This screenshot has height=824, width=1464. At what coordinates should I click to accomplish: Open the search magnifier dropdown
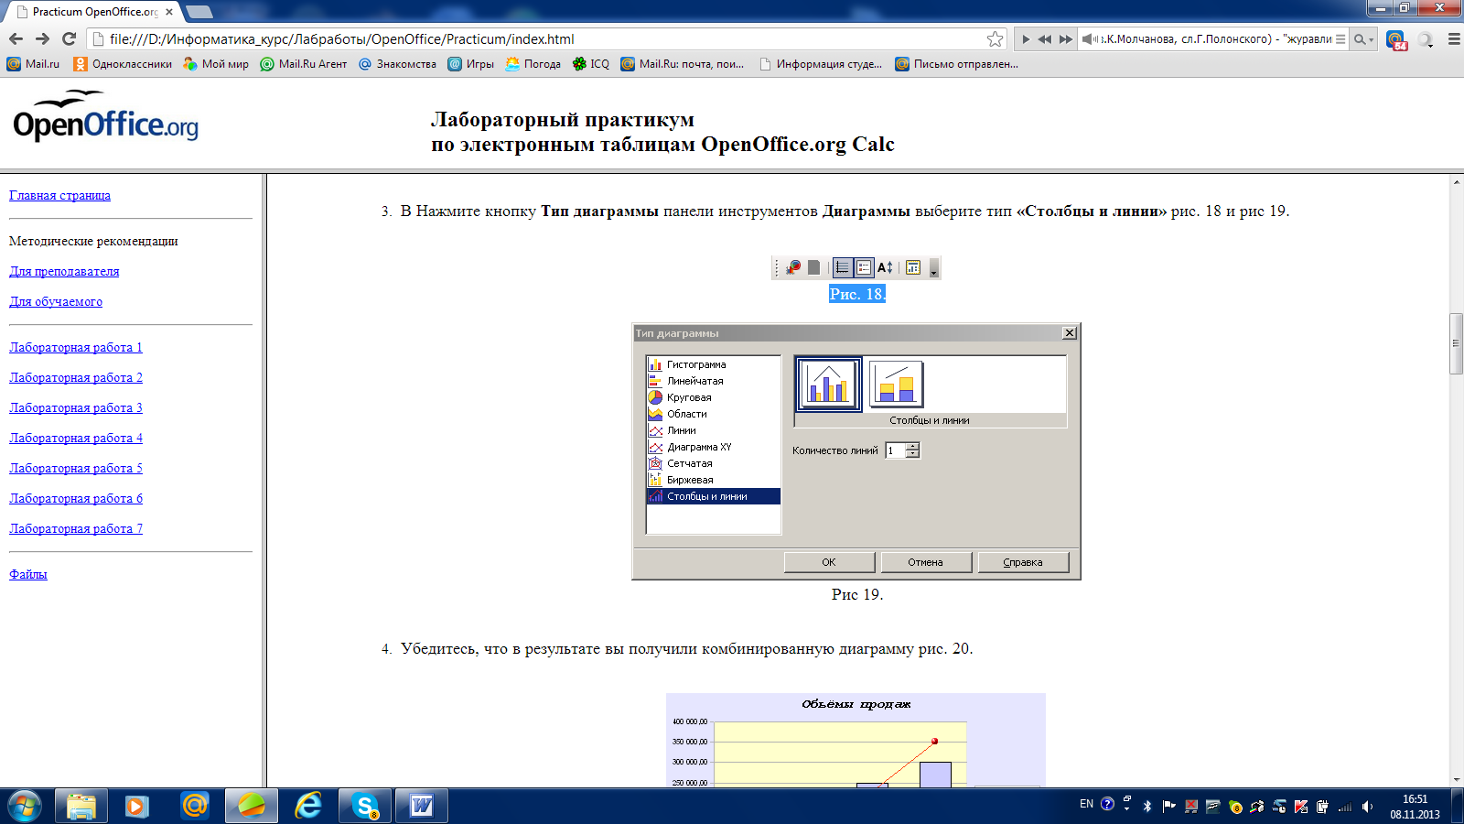(x=1363, y=39)
